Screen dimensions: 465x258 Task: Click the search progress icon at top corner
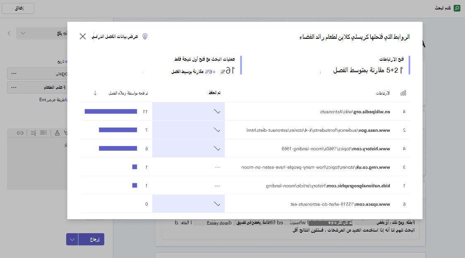coord(457,8)
